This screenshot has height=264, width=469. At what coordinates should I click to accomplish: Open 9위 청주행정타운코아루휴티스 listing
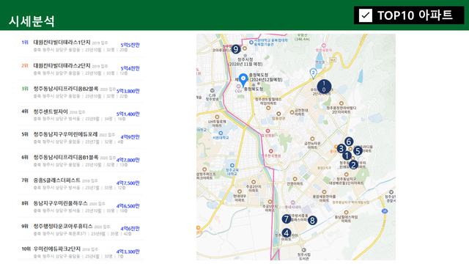(81, 230)
